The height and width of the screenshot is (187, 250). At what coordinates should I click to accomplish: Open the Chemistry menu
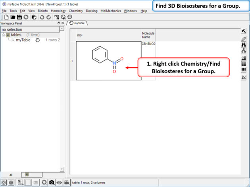coord(76,11)
